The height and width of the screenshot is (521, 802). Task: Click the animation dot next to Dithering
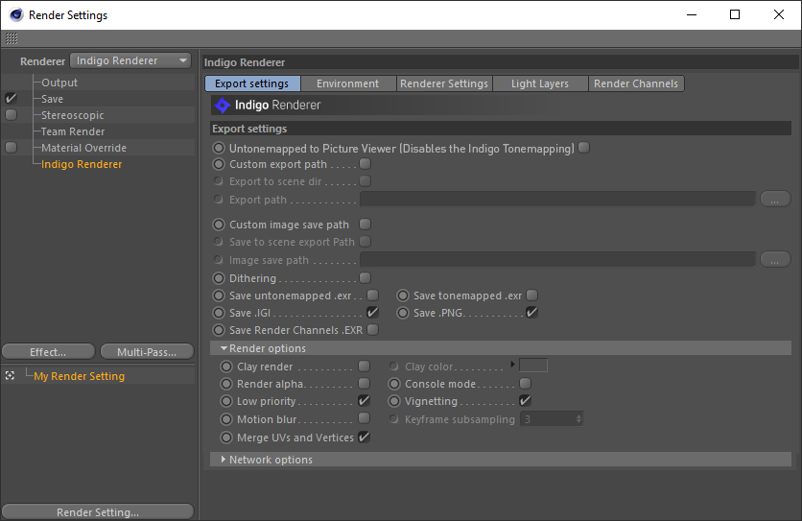pos(220,278)
